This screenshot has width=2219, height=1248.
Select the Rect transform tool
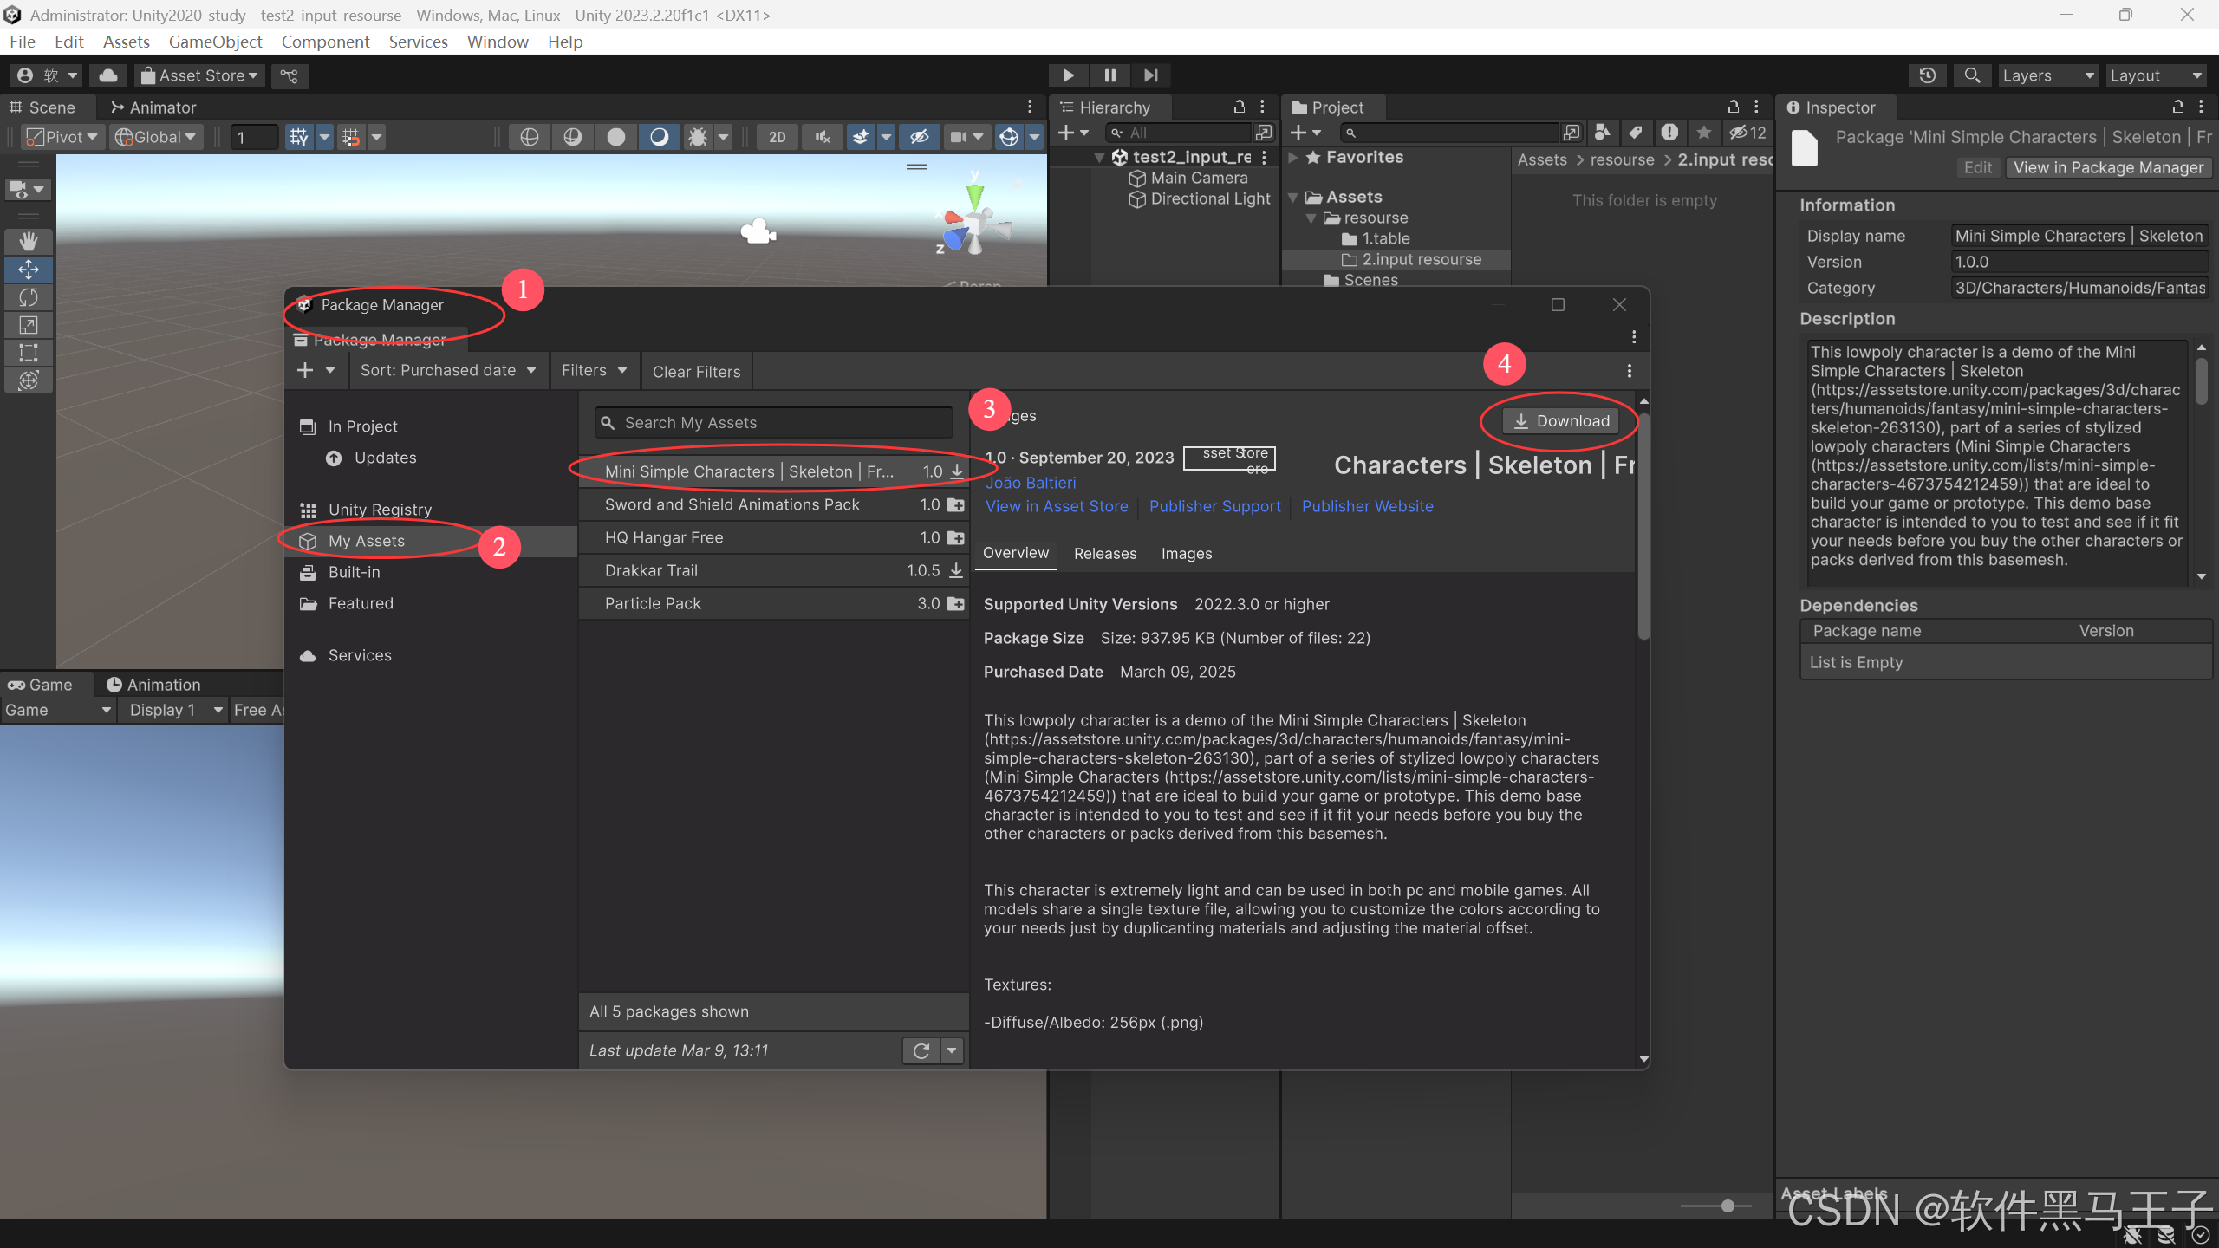tap(29, 353)
